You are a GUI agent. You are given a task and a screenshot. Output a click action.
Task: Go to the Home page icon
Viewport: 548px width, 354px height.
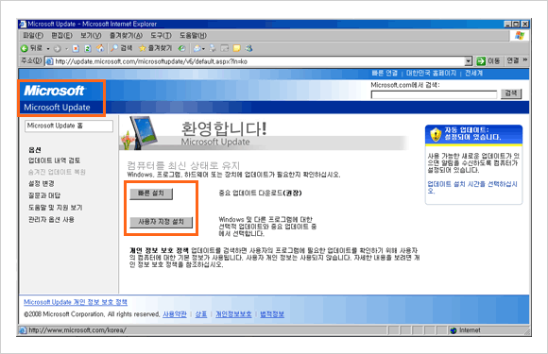[100, 48]
